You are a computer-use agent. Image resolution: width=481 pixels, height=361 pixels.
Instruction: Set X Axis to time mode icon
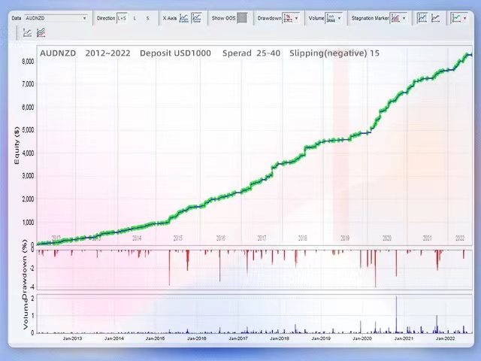[x=196, y=18]
